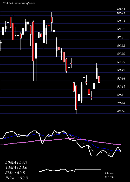Click the 52.44 price axis label
Viewport: 130px width, 182px height.
121,78
